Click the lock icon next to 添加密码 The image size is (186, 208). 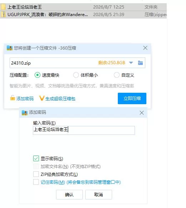coord(12,98)
